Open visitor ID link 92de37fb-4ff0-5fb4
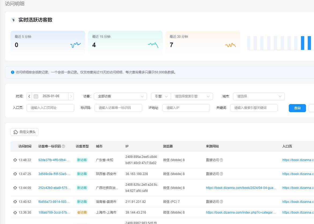Viewport: 314px width, 224px height. (54, 160)
